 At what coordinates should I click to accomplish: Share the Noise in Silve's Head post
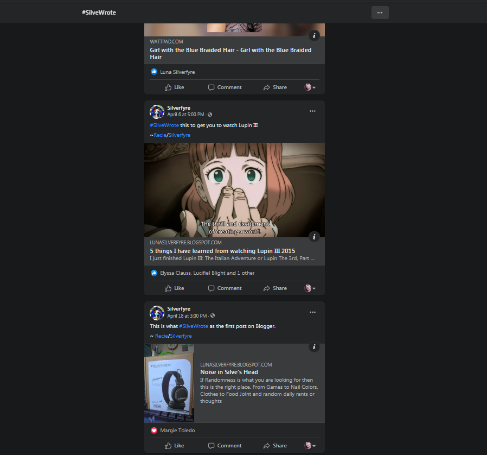(x=275, y=446)
